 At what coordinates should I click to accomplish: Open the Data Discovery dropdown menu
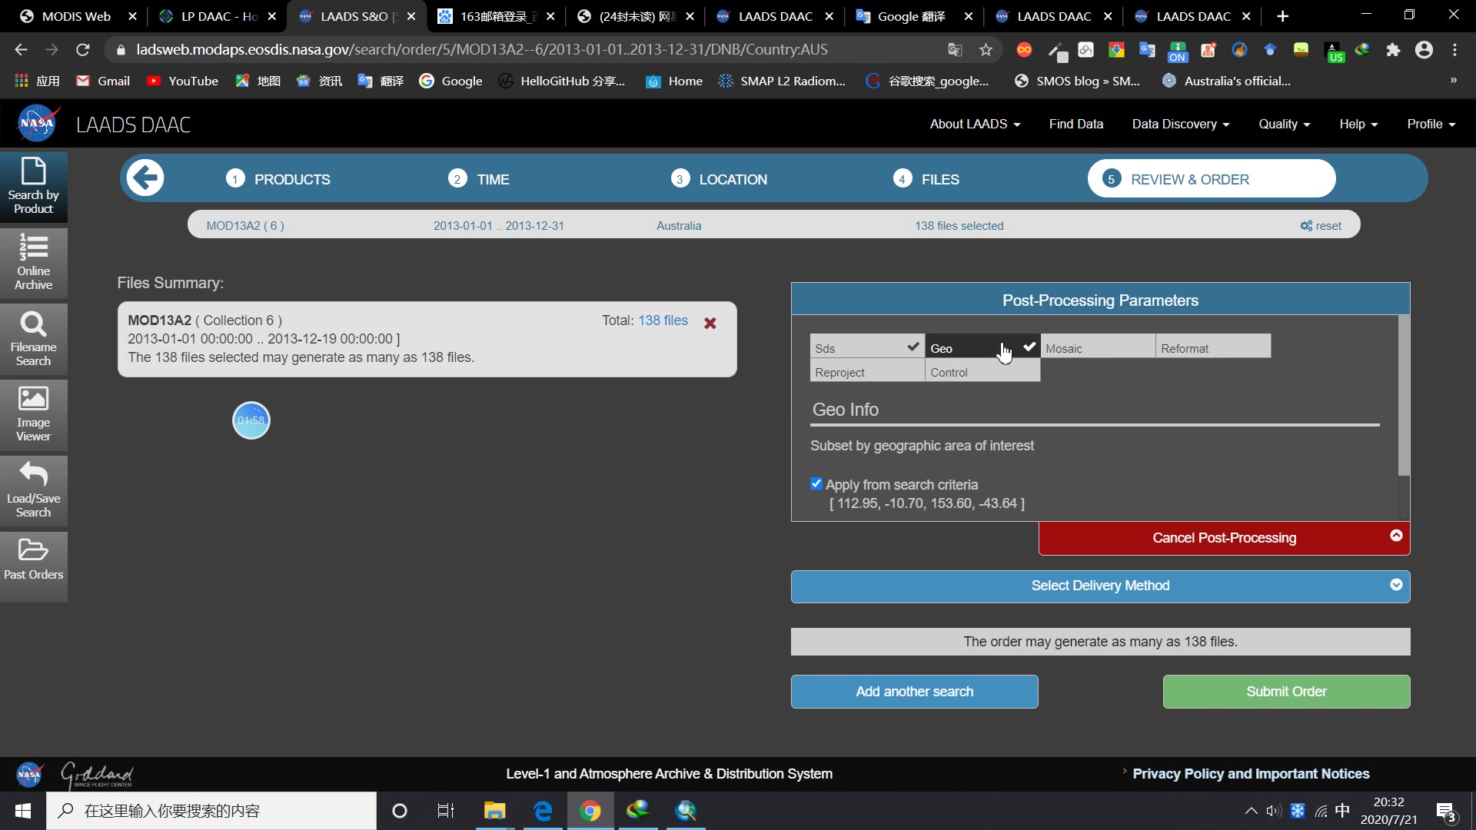click(1180, 124)
